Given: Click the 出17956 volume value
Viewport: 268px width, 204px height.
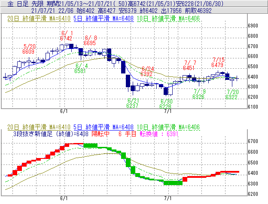Looking at the screenshot, I should coord(171,11).
